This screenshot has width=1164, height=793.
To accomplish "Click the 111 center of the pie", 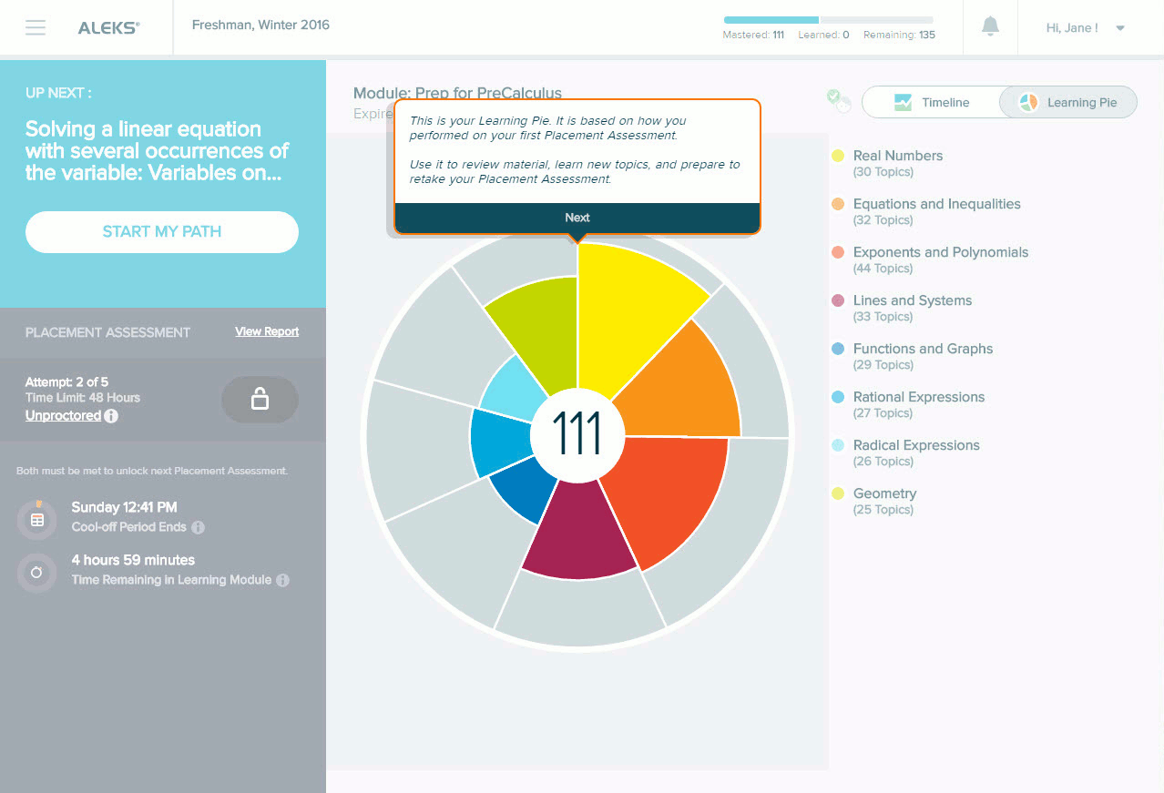I will (x=577, y=434).
